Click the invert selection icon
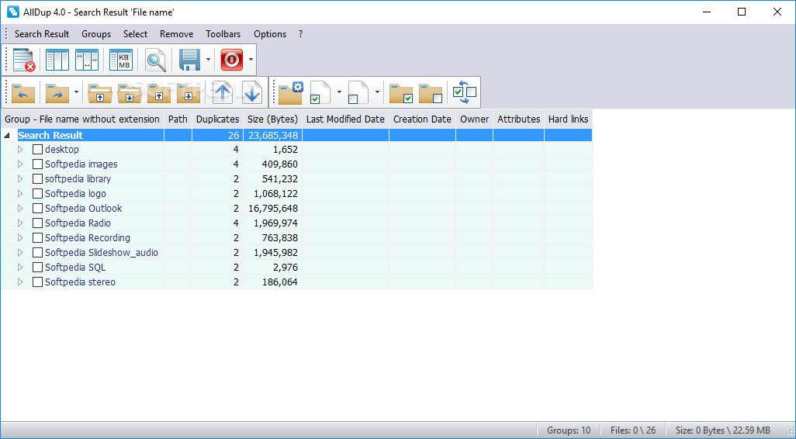Image resolution: width=796 pixels, height=439 pixels. pyautogui.click(x=465, y=92)
